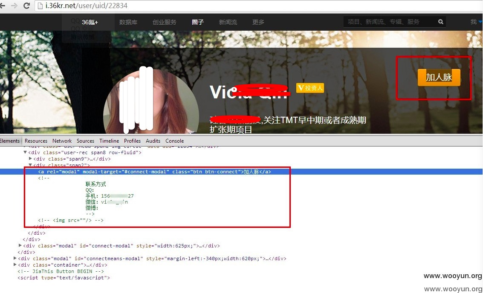Screen dimensions: 483x293
Task: Open the 创业服务 nav item
Action: (x=165, y=22)
